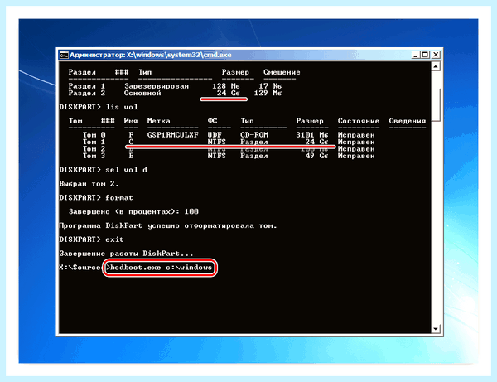Image resolution: width=497 pixels, height=382 pixels.
Task: Click the 'UDF' file system cell
Action: [x=215, y=135]
